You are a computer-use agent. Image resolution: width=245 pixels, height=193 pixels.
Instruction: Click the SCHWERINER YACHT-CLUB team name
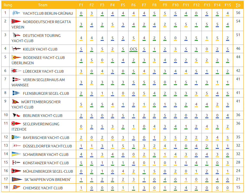click(46, 155)
